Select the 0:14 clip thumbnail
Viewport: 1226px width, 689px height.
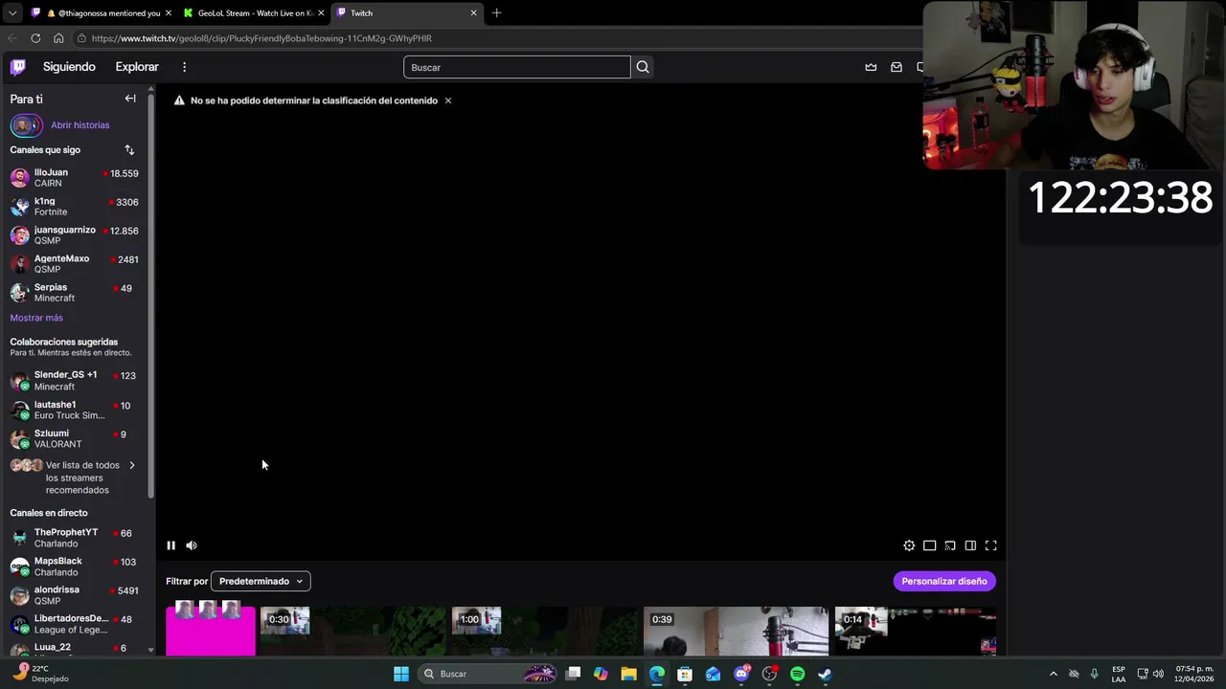pos(916,631)
